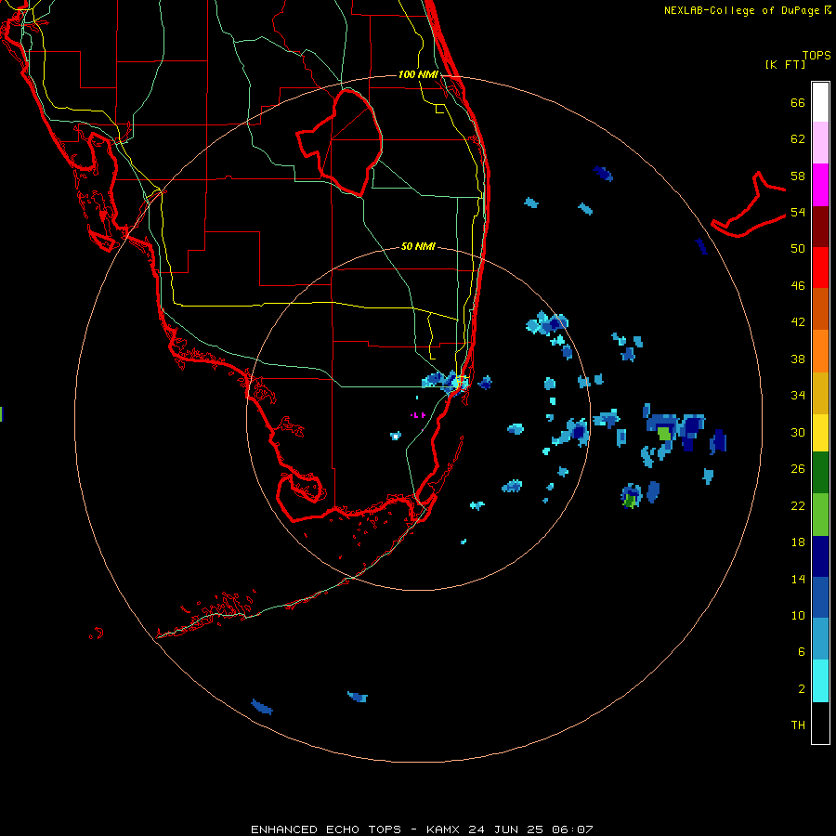Click the '100 NMI' range ring label
The width and height of the screenshot is (836, 836).
click(418, 74)
